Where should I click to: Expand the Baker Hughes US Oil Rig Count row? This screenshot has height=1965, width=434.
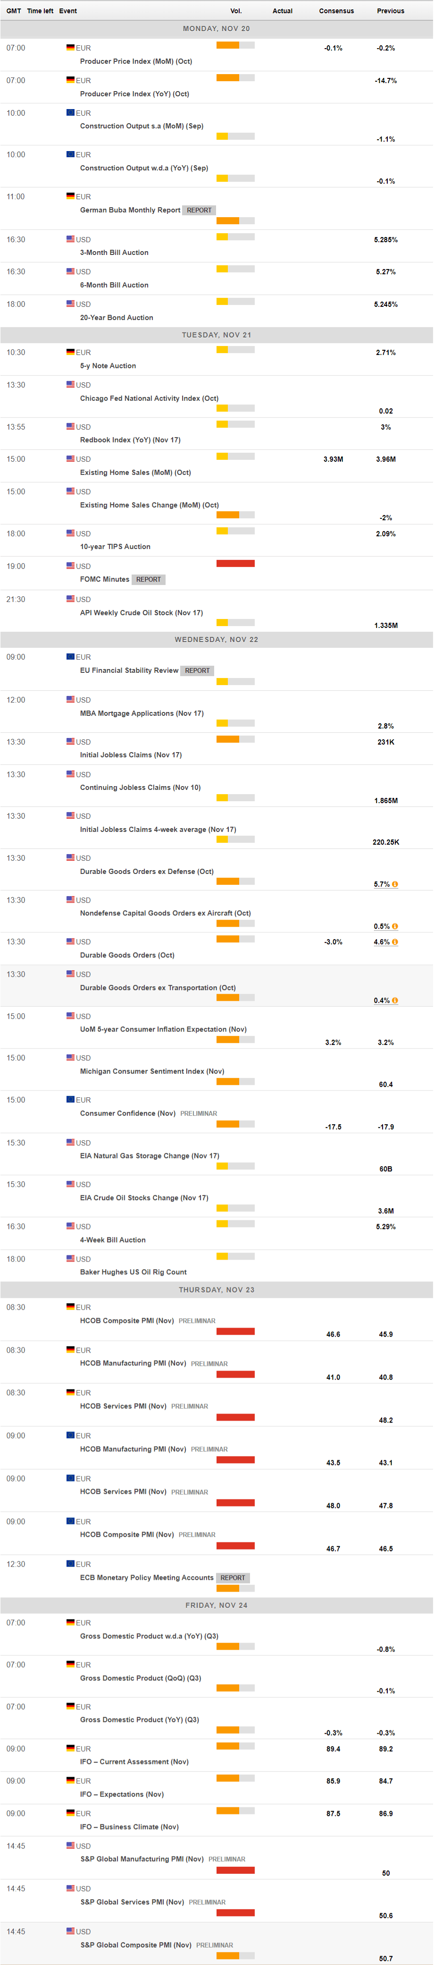click(x=133, y=1271)
